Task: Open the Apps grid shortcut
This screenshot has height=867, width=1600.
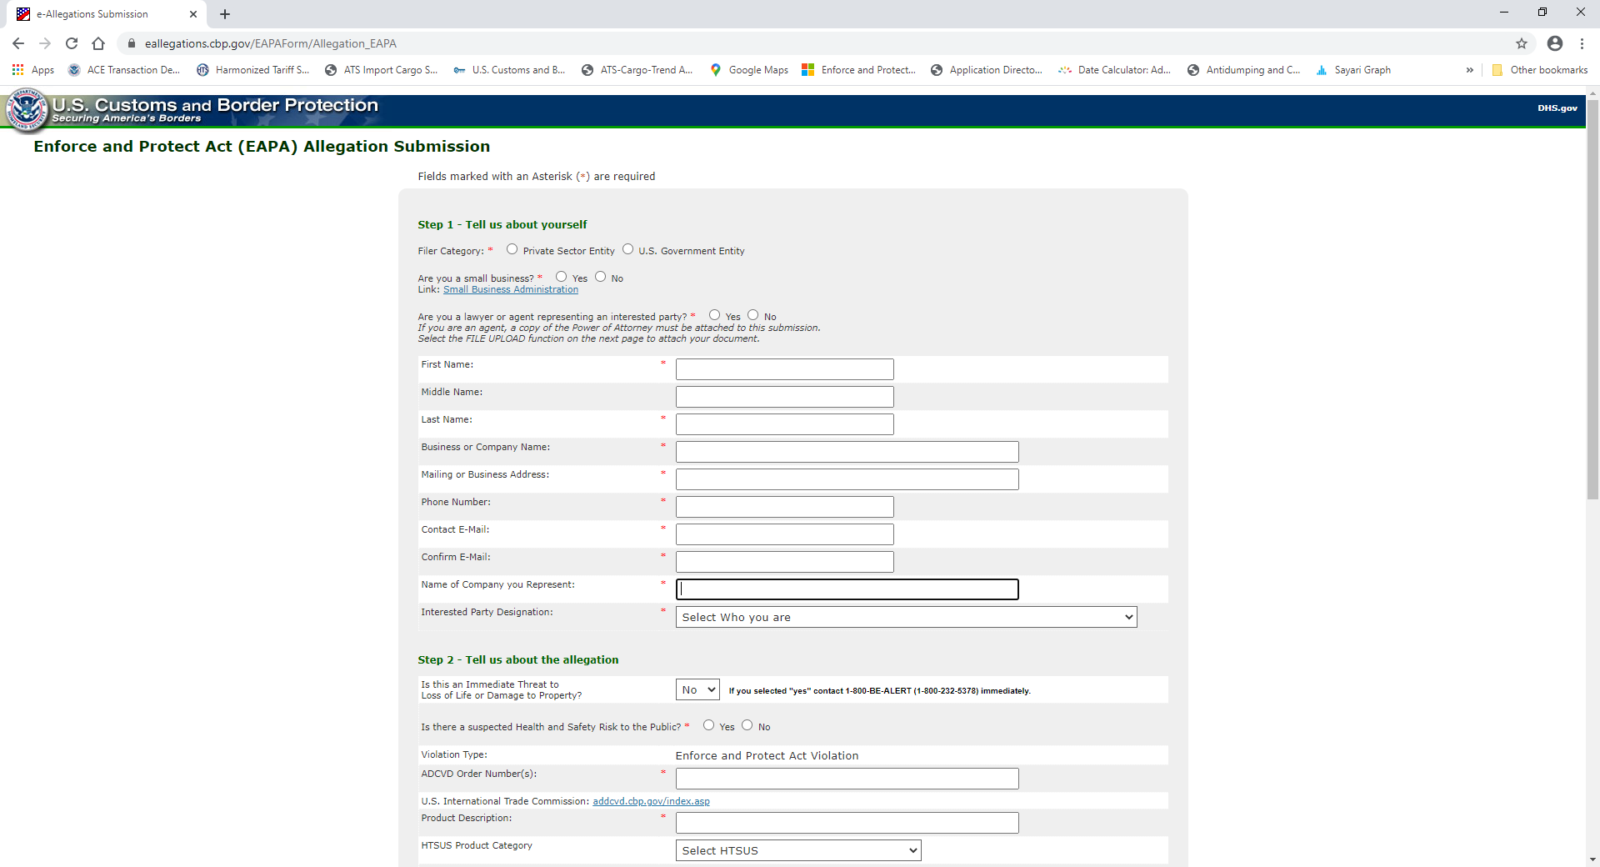Action: [33, 70]
